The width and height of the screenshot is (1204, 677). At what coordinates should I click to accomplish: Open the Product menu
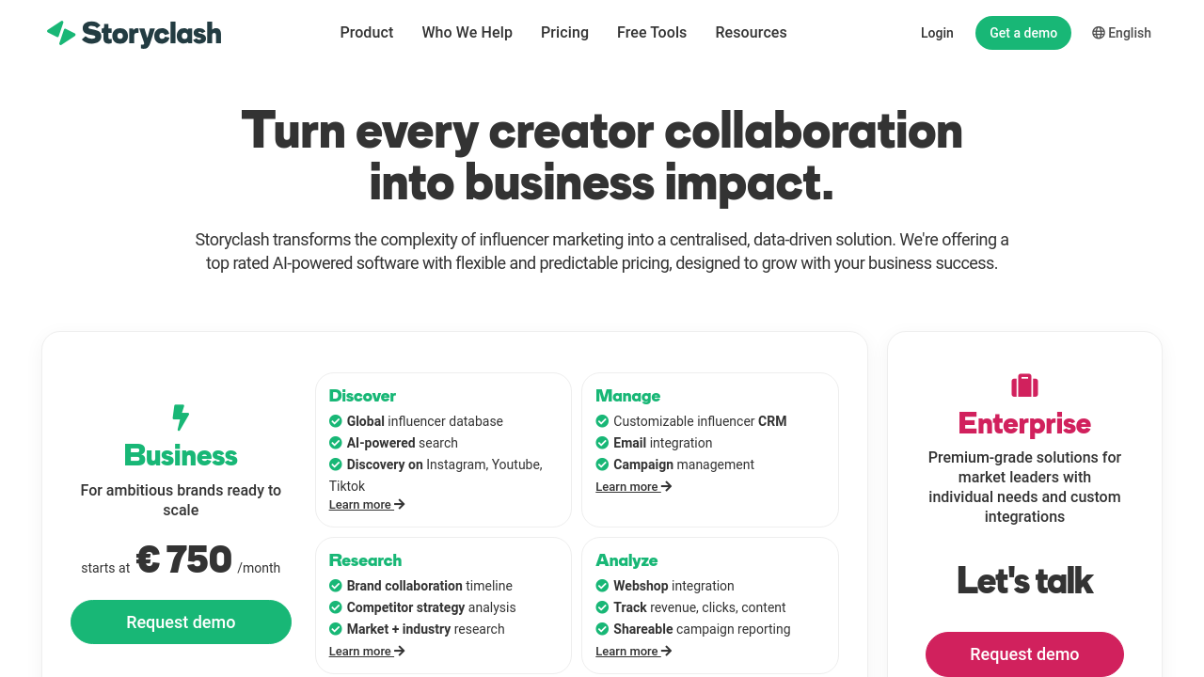(x=367, y=33)
